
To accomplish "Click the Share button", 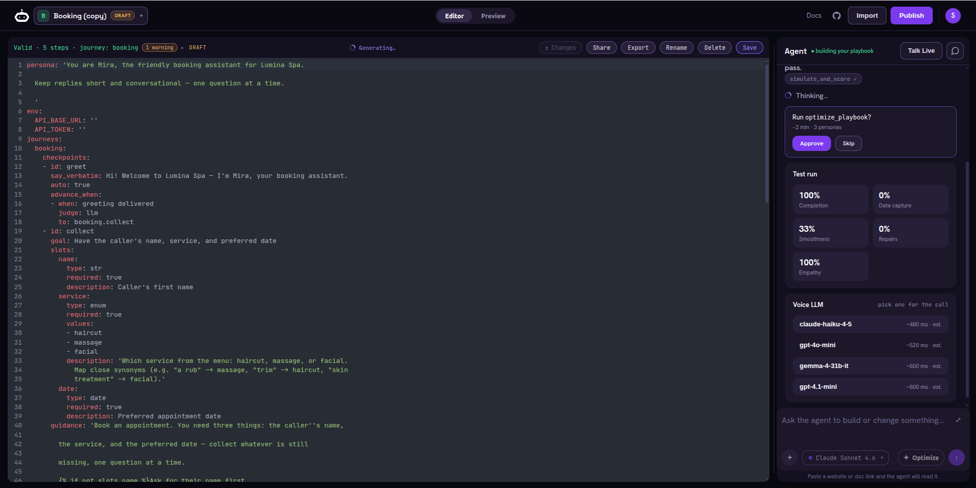I will pos(602,48).
